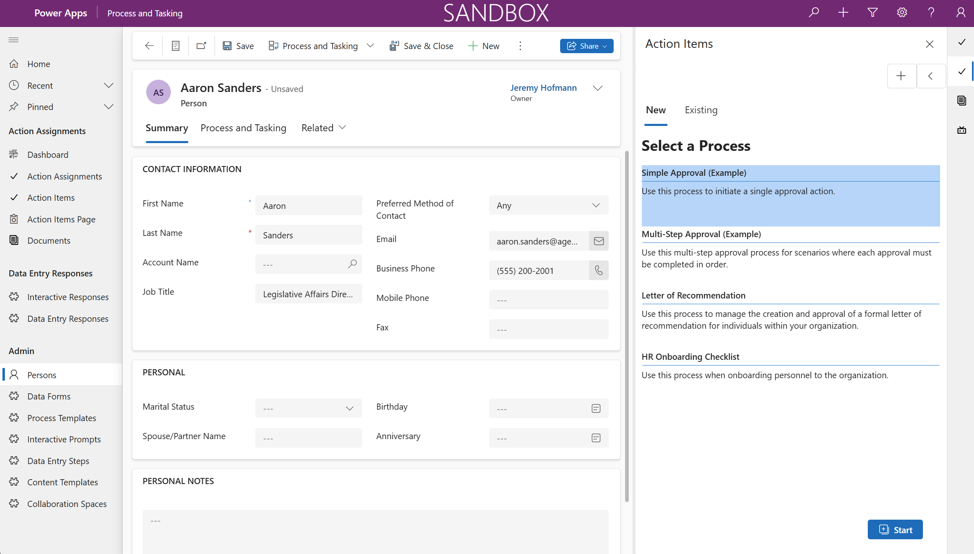Screen dimensions: 974x554
Task: Click the Start button
Action: pyautogui.click(x=895, y=529)
